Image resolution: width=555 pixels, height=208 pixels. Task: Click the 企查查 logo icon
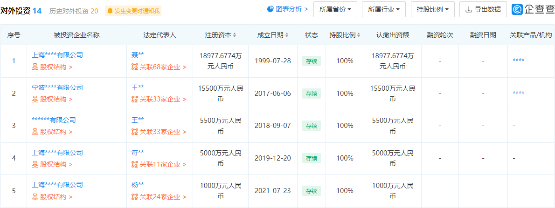pyautogui.click(x=517, y=9)
